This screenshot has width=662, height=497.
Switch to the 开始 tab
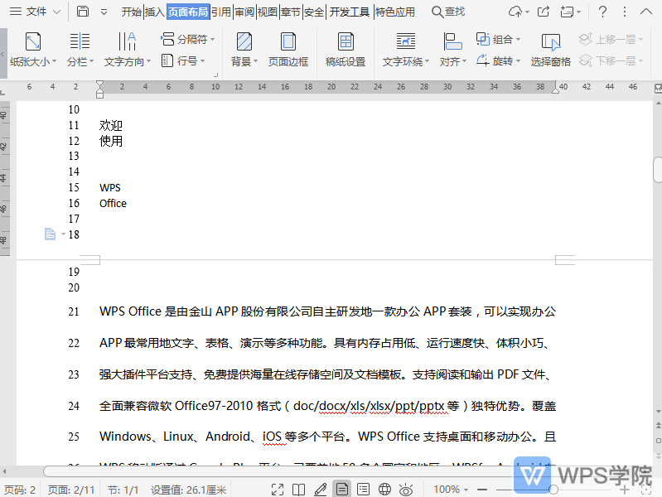point(131,12)
